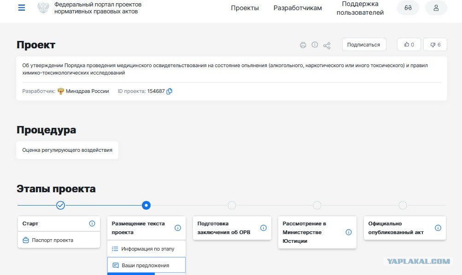The height and width of the screenshot is (275, 462).
Task: Click the Минздрав России developer name
Action: (87, 91)
